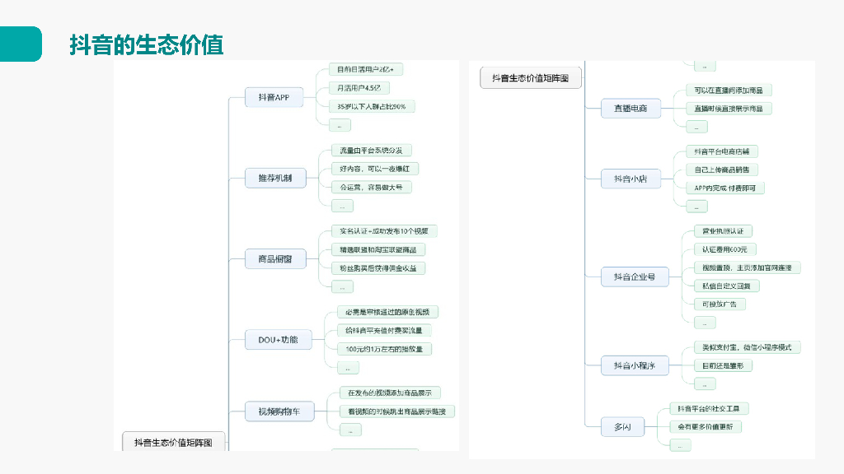Select the 35岁以下人群占比90% node
Screen dimensions: 844x474
(x=372, y=106)
